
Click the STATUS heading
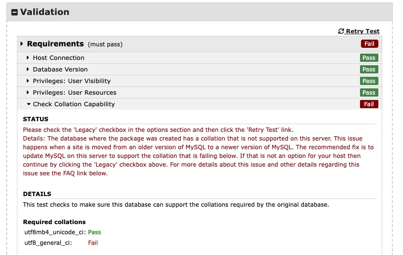coord(36,119)
